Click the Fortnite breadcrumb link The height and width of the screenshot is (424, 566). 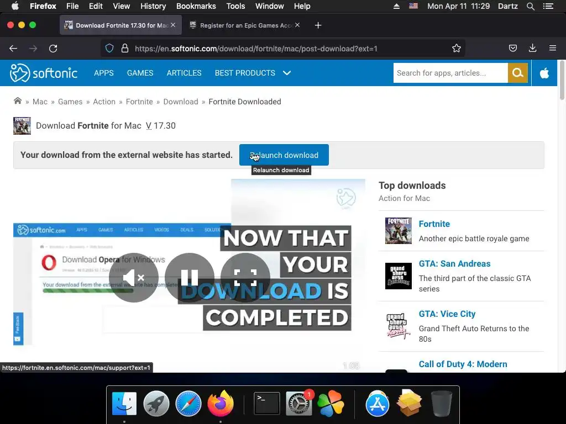click(x=139, y=102)
